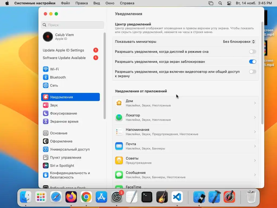Open Фокусирование settings
Viewport: 277px width, 208px height.
point(70,113)
